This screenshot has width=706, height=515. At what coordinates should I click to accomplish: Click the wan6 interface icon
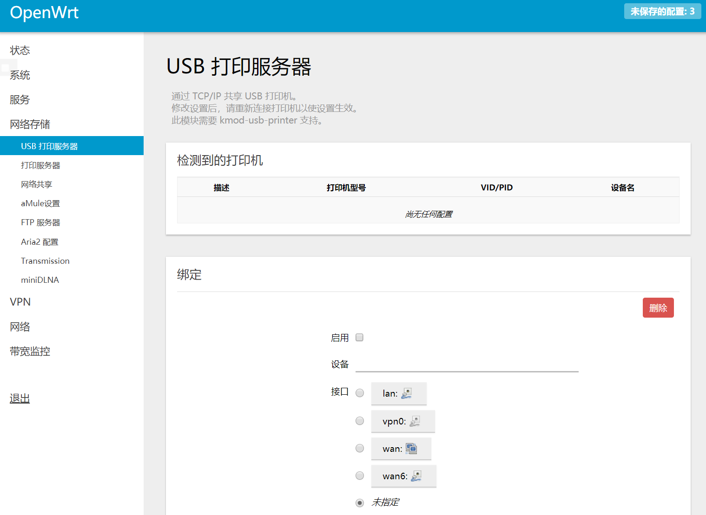pos(416,476)
